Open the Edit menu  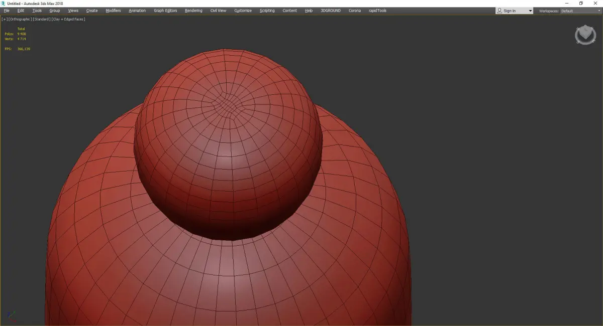(21, 11)
